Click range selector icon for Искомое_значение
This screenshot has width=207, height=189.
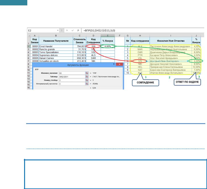click(87, 73)
